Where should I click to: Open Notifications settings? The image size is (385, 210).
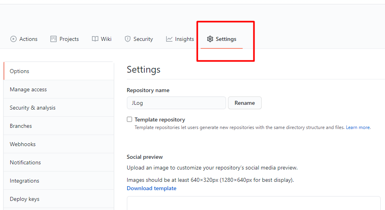click(59, 162)
